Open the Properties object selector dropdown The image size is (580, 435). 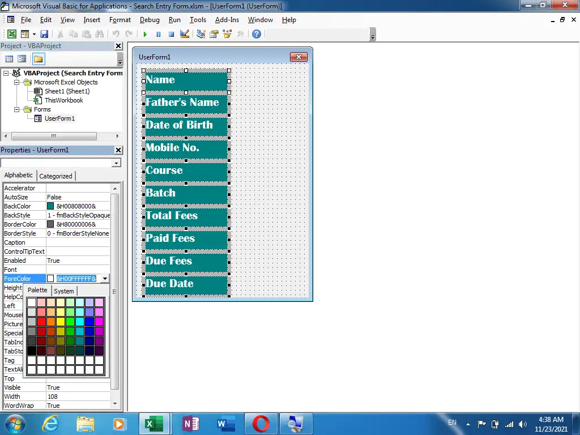pyautogui.click(x=117, y=163)
